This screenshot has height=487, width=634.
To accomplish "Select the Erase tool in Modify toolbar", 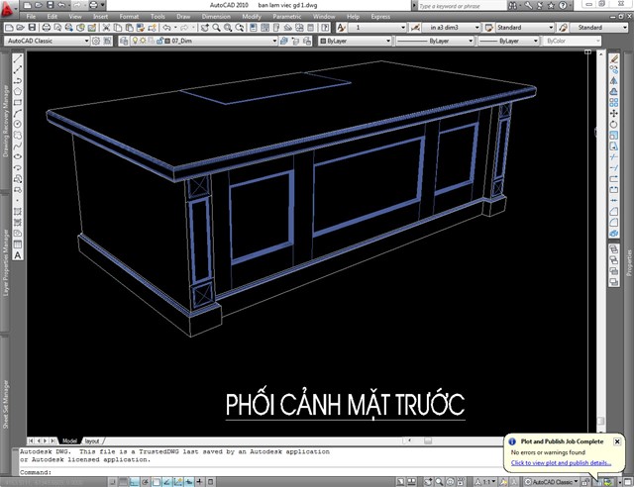I will pyautogui.click(x=614, y=59).
